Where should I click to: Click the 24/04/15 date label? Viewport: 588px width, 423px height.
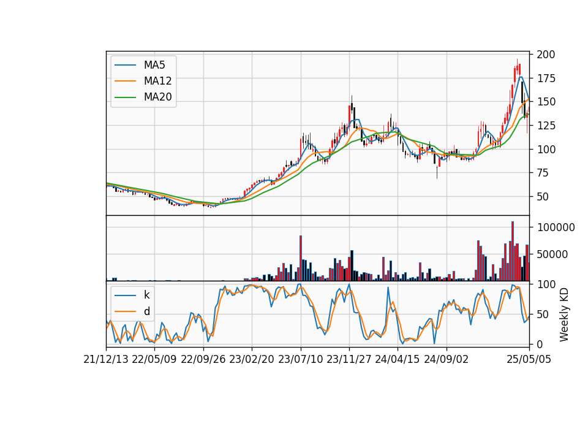point(398,359)
